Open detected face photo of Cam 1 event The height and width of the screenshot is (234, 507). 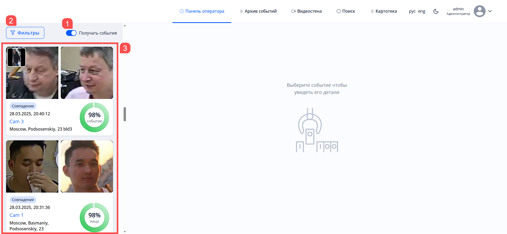pyautogui.click(x=32, y=166)
